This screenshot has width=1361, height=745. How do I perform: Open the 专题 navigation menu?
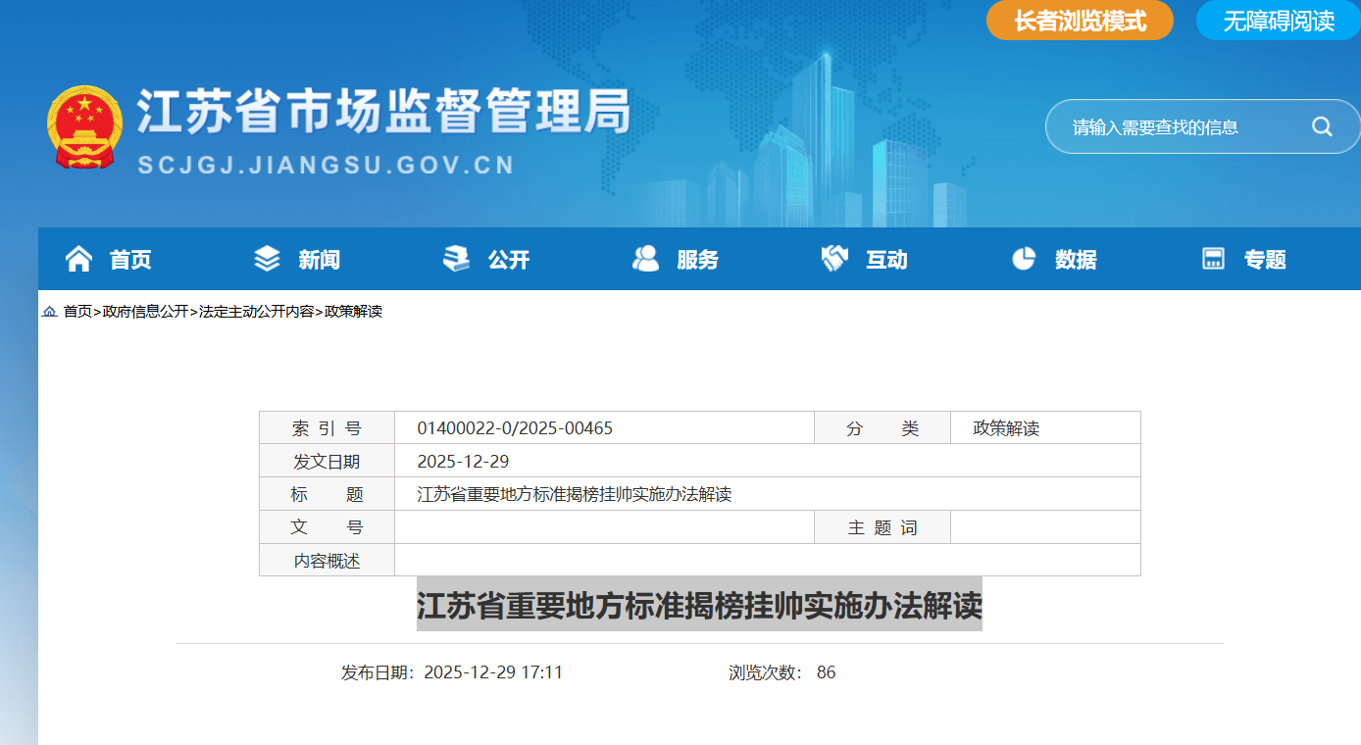coord(1265,260)
